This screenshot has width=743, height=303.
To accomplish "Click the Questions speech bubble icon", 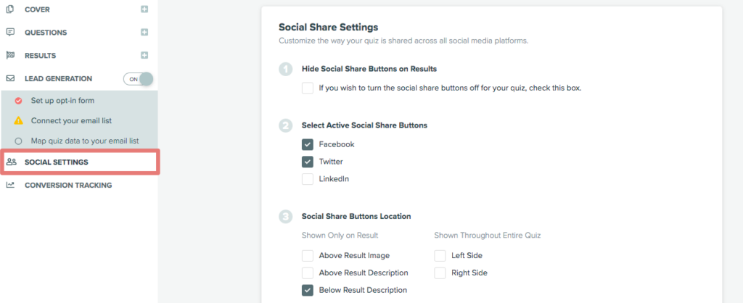I will click(10, 32).
